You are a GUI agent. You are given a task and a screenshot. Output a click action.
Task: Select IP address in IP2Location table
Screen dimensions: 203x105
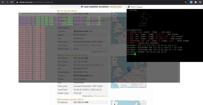pos(81,102)
